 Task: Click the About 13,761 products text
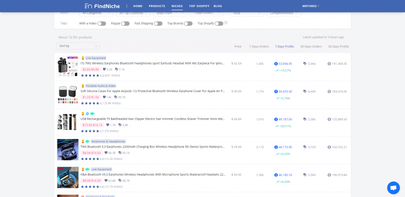(75, 38)
